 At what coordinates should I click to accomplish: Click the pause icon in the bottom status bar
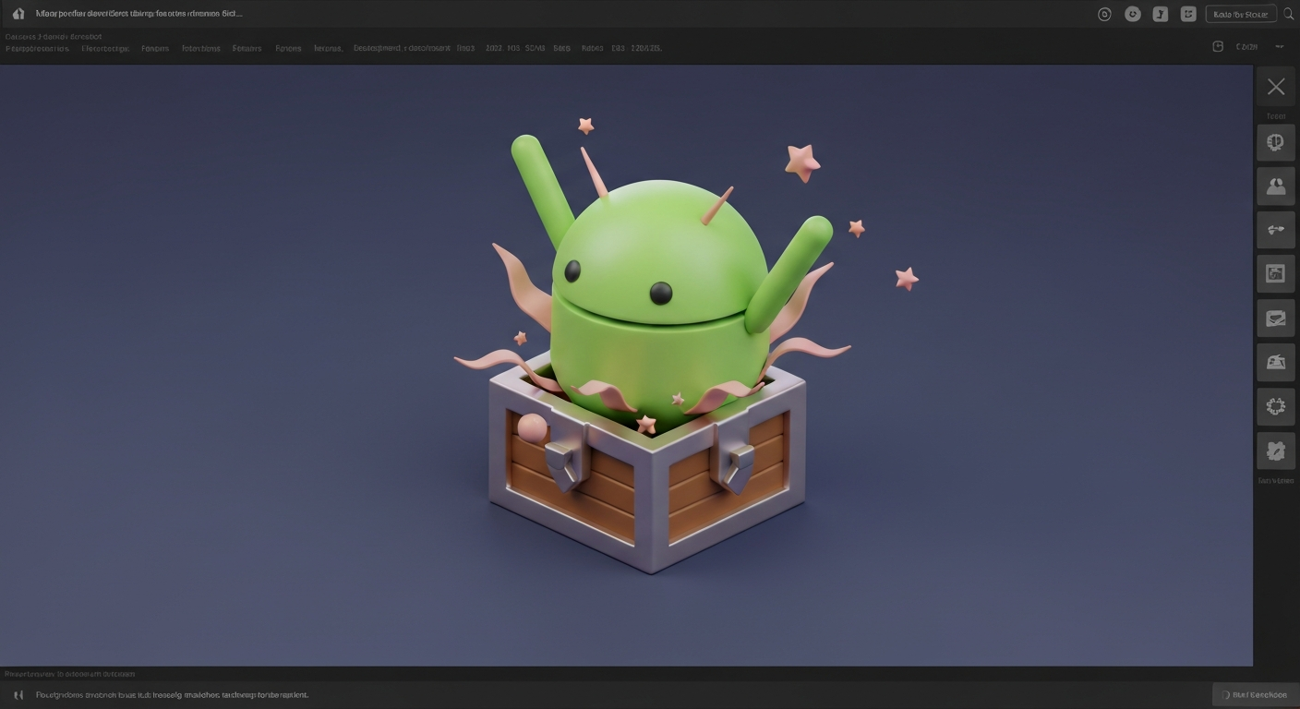coord(18,694)
